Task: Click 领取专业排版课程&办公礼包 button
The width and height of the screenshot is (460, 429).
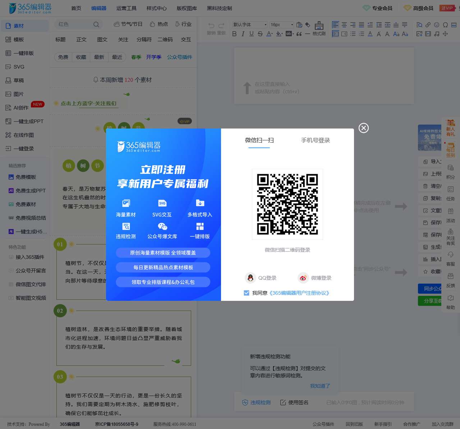Action: coord(163,282)
